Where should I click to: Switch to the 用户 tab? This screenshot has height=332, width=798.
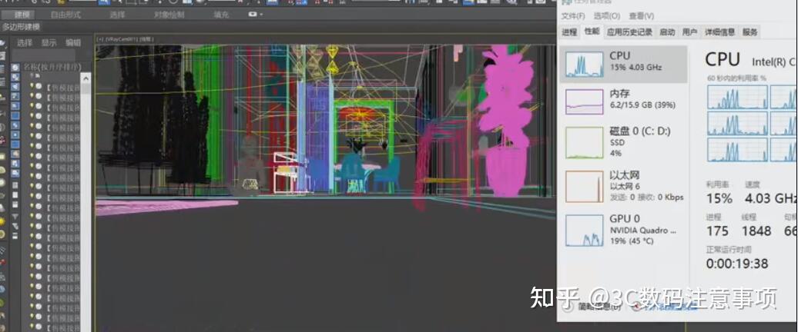click(x=689, y=32)
